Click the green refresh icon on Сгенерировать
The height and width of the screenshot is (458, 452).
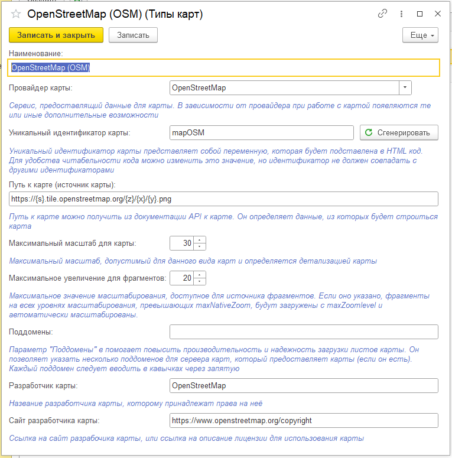click(x=369, y=132)
